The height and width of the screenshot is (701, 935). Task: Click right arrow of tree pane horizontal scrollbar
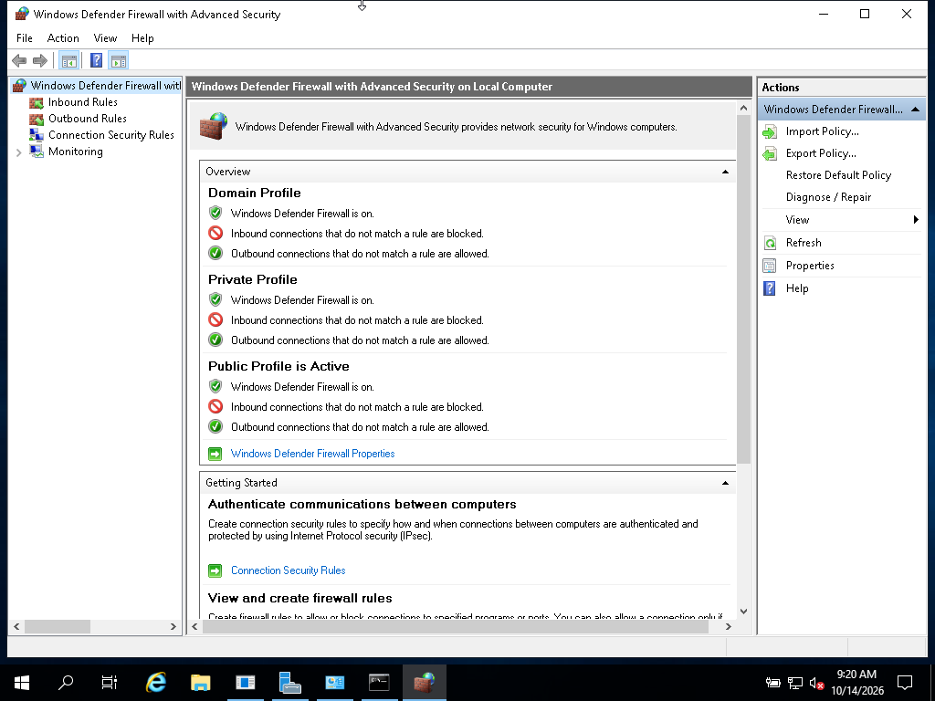tap(173, 626)
